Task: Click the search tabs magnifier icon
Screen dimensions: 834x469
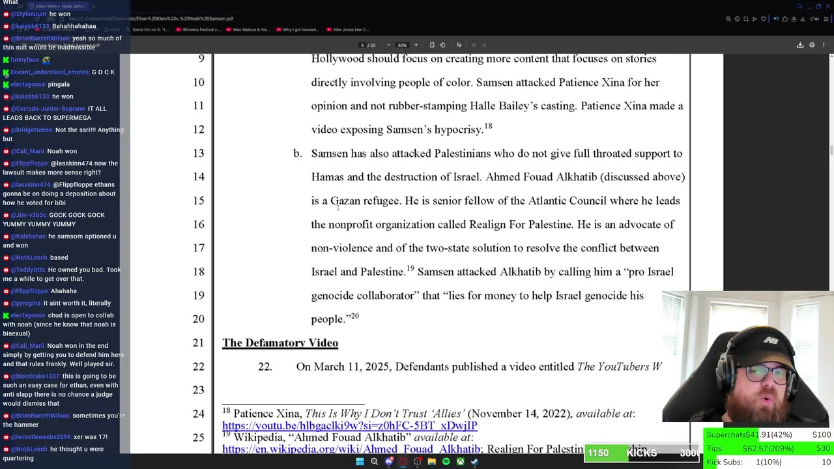Action: [800, 6]
